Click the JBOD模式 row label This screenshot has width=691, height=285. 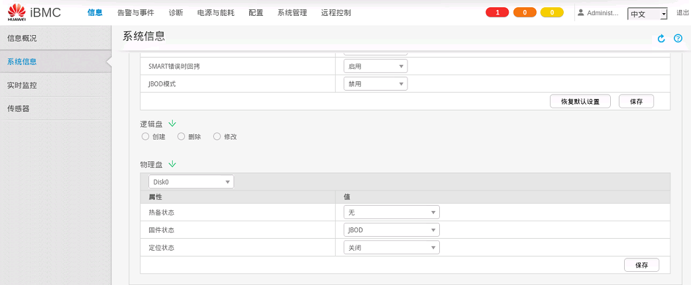coord(162,83)
